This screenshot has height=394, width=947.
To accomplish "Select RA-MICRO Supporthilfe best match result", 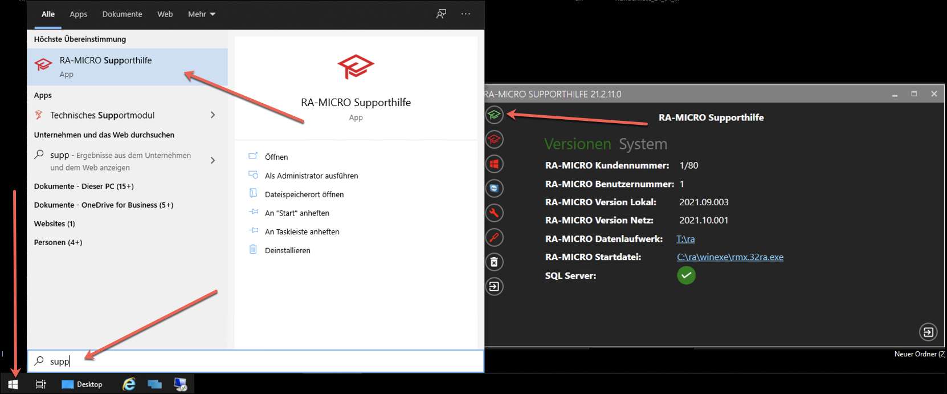I will [x=128, y=67].
